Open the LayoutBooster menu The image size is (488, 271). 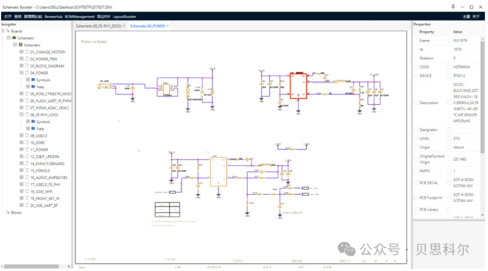pyautogui.click(x=125, y=16)
